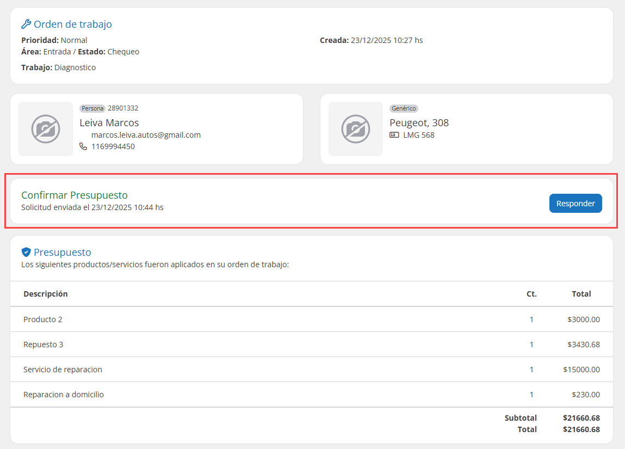
Task: Click the phone icon next to 1169994450
Action: 83,146
